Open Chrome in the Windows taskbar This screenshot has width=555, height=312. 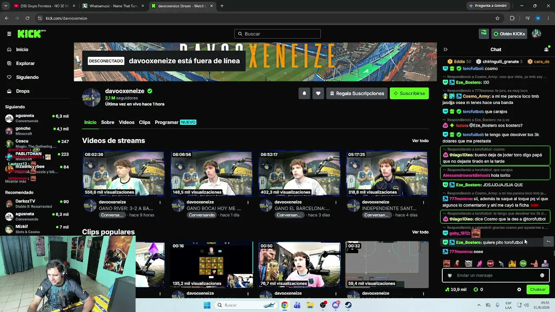point(284,305)
